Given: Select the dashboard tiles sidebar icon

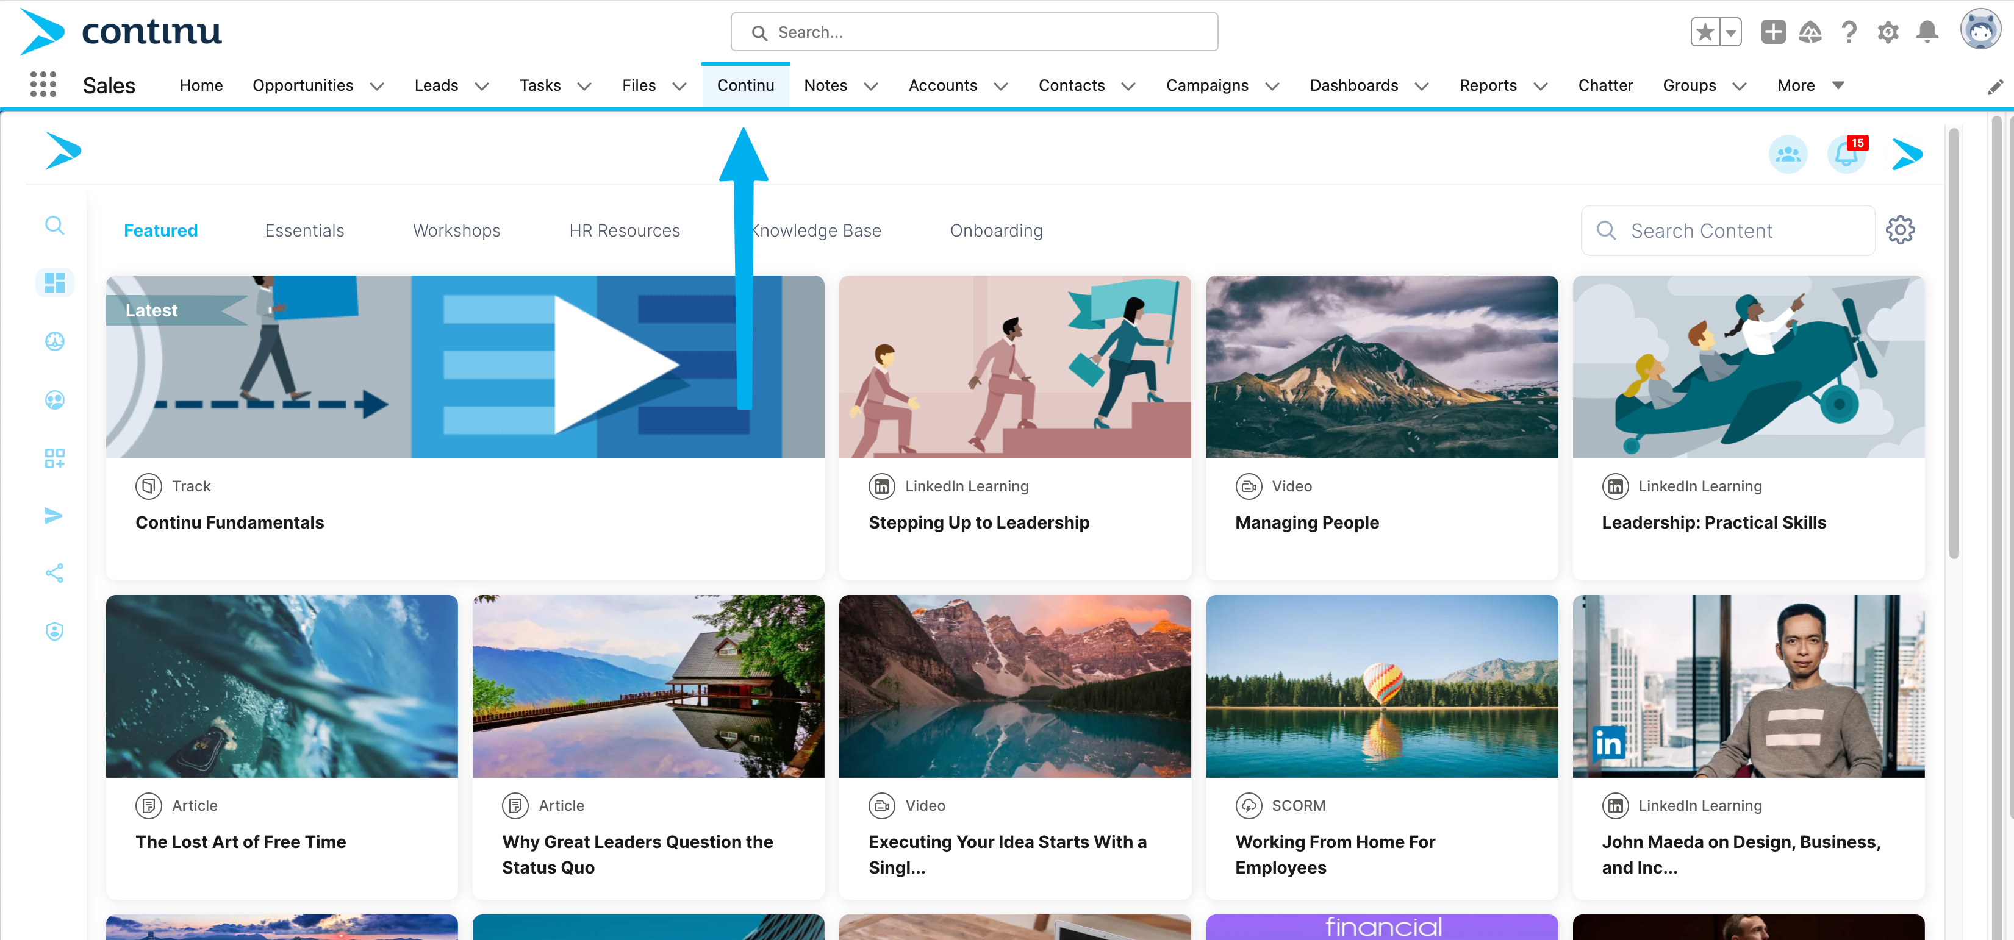Looking at the screenshot, I should pos(55,283).
